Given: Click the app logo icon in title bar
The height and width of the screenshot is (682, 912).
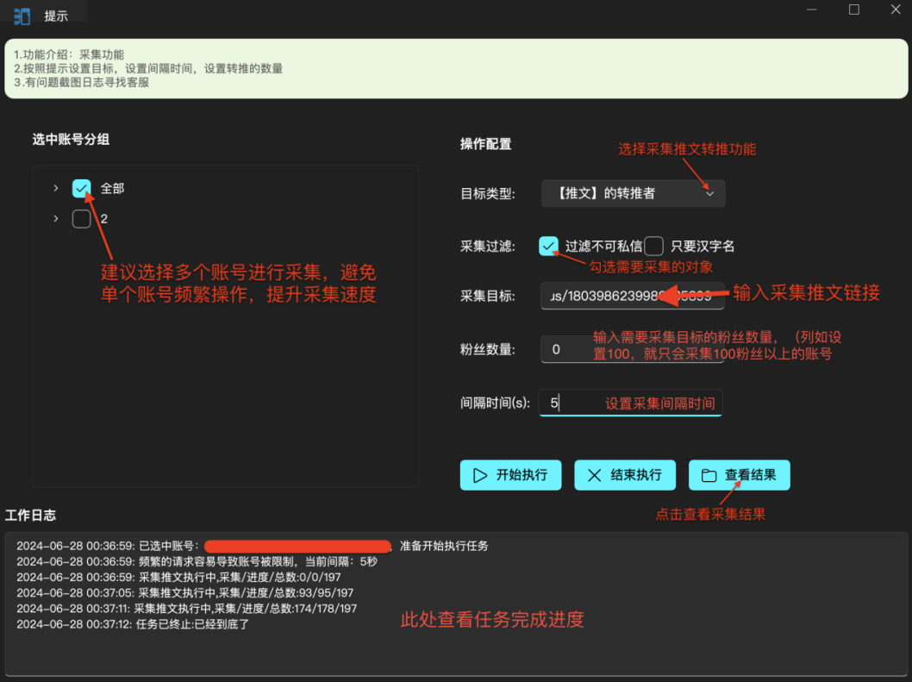Looking at the screenshot, I should click(22, 16).
